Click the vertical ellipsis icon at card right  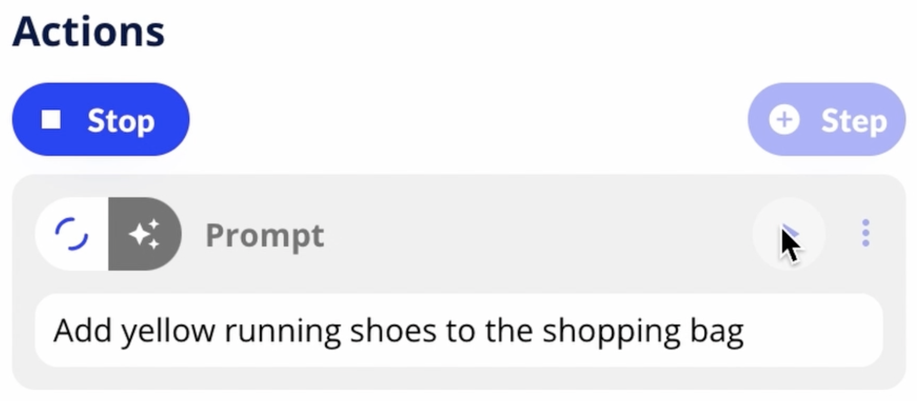coord(866,233)
